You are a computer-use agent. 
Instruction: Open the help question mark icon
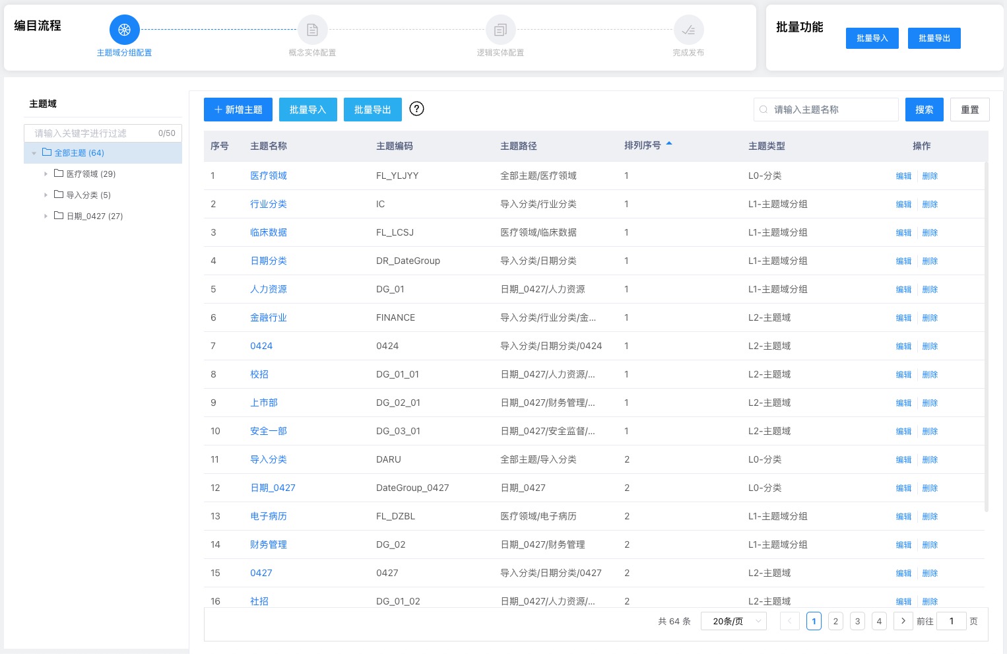coord(416,109)
